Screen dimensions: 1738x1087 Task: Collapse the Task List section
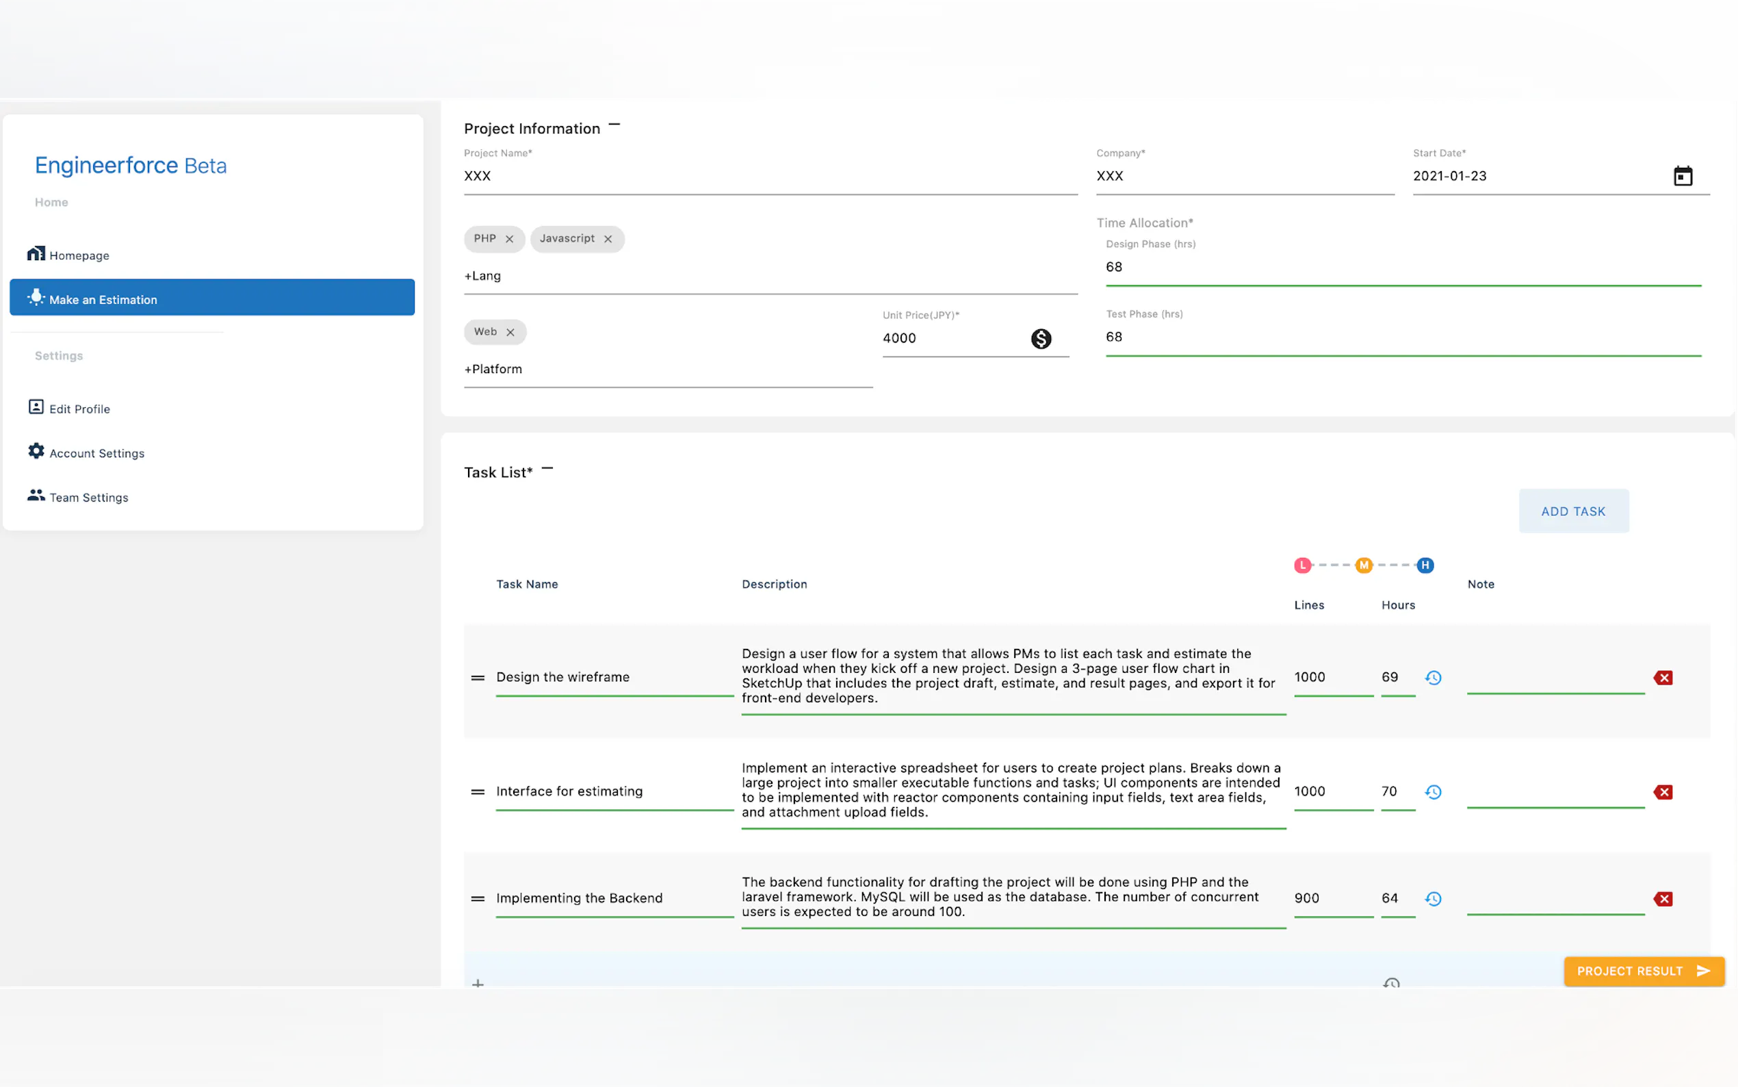pyautogui.click(x=547, y=469)
